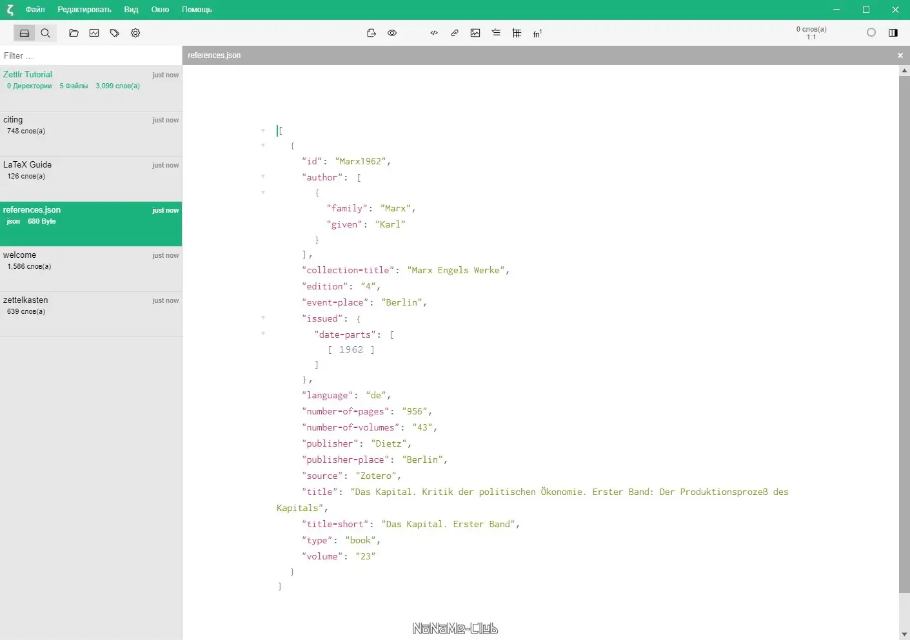
Task: Open the Редактировать menu
Action: tap(84, 10)
